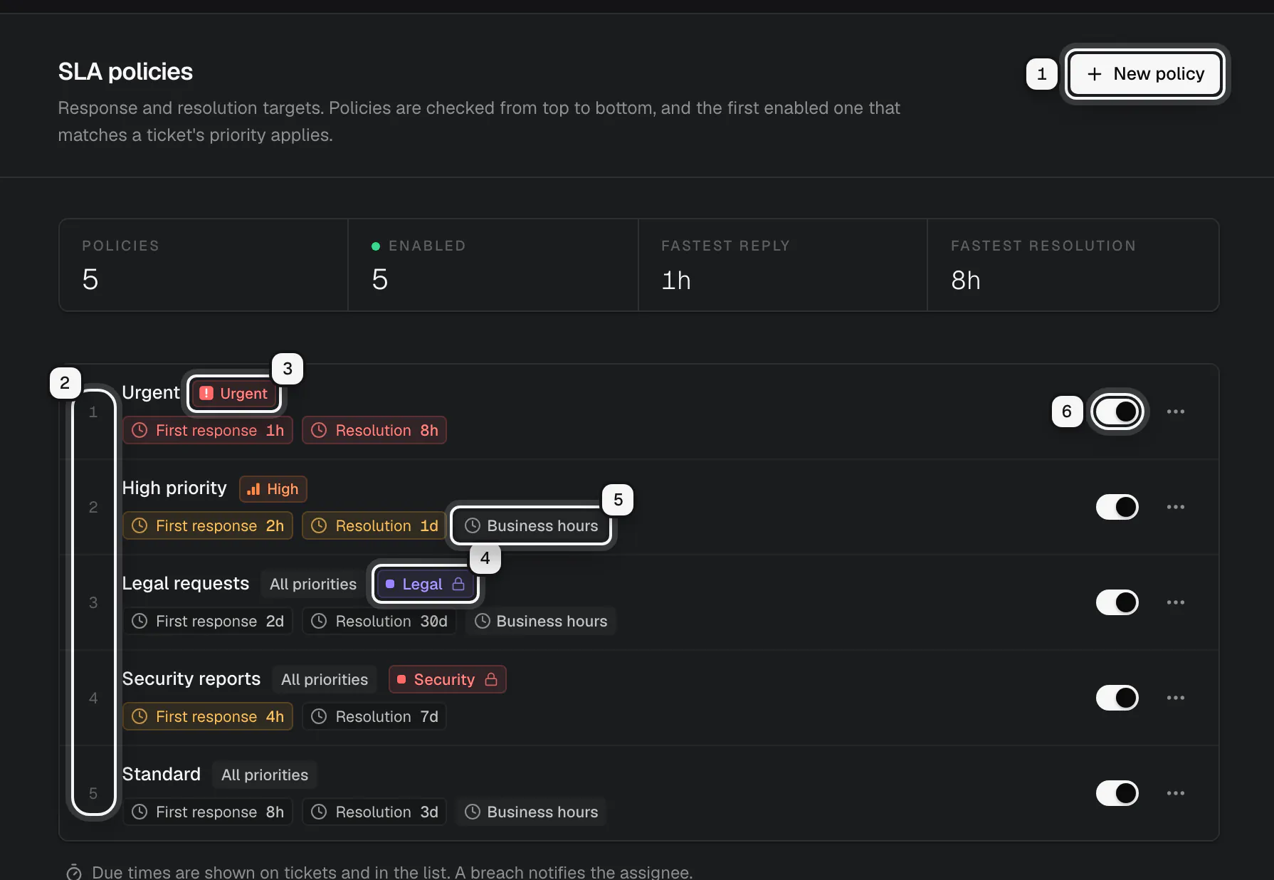
Task: Click Legal requests First response 2d chip
Action: pyautogui.click(x=208, y=621)
